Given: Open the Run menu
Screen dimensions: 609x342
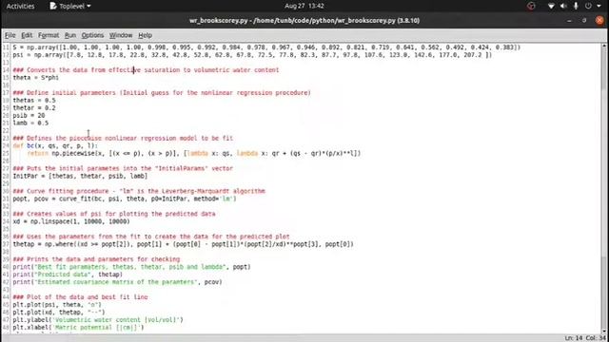Looking at the screenshot, I should tap(69, 35).
